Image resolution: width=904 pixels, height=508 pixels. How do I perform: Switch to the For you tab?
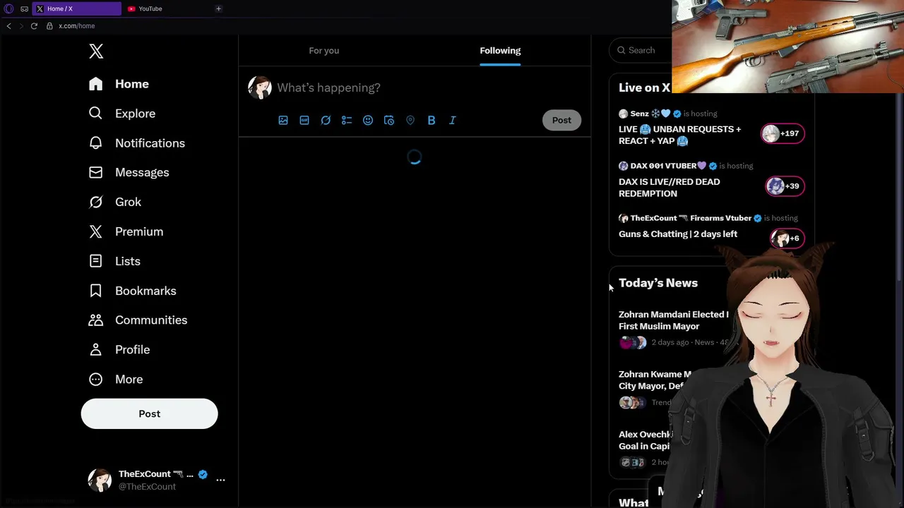tap(323, 51)
